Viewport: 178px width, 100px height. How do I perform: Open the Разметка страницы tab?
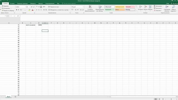coord(22,4)
